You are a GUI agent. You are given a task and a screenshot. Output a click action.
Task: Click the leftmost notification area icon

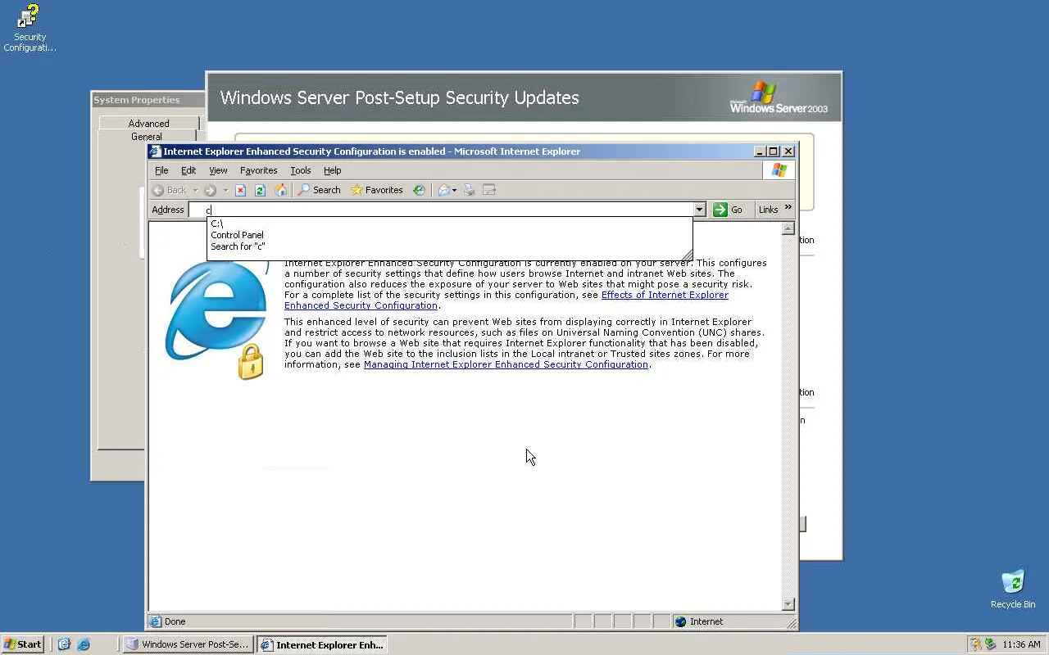[975, 644]
